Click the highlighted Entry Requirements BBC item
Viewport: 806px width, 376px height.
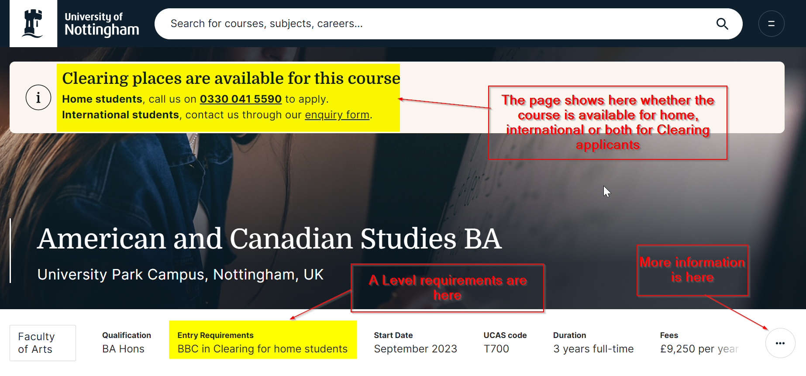262,342
